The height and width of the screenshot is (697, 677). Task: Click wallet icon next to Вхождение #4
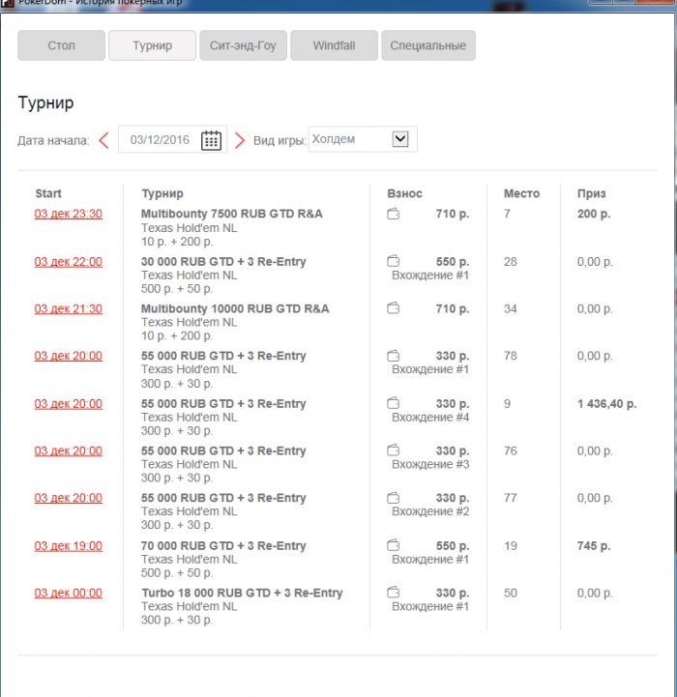[x=394, y=403]
